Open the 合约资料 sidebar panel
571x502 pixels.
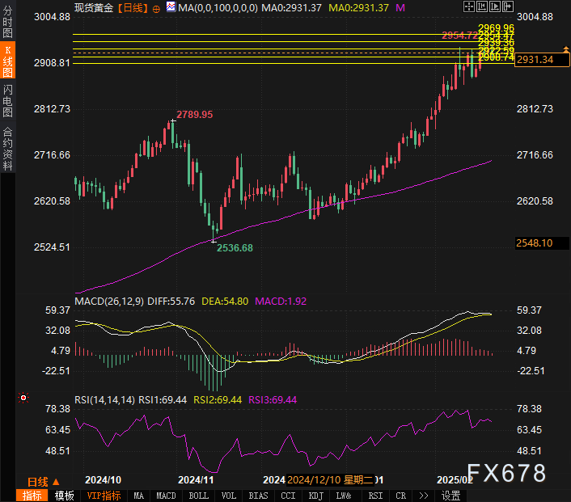tap(7, 149)
